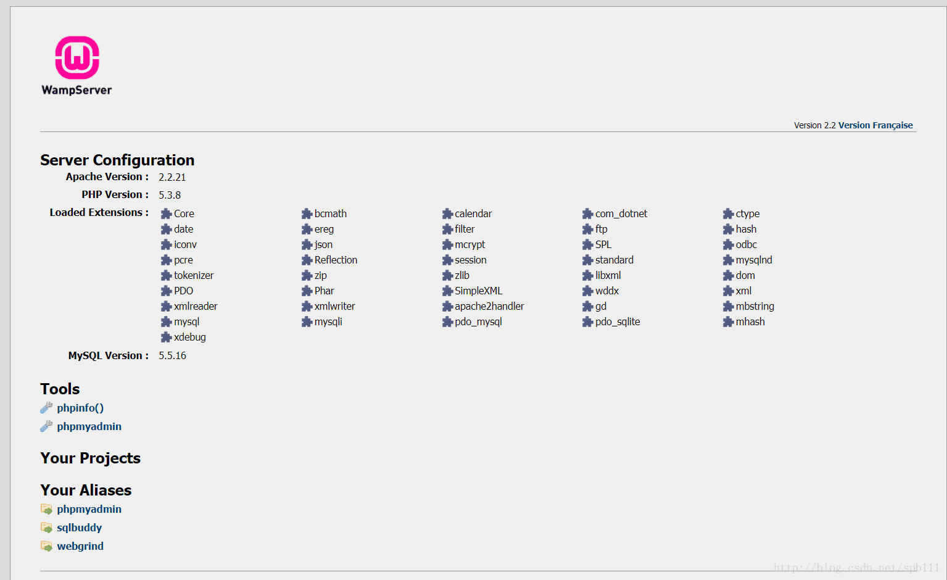Click the puzzle icon next to hash
Image resolution: width=947 pixels, height=580 pixels.
[x=728, y=229]
